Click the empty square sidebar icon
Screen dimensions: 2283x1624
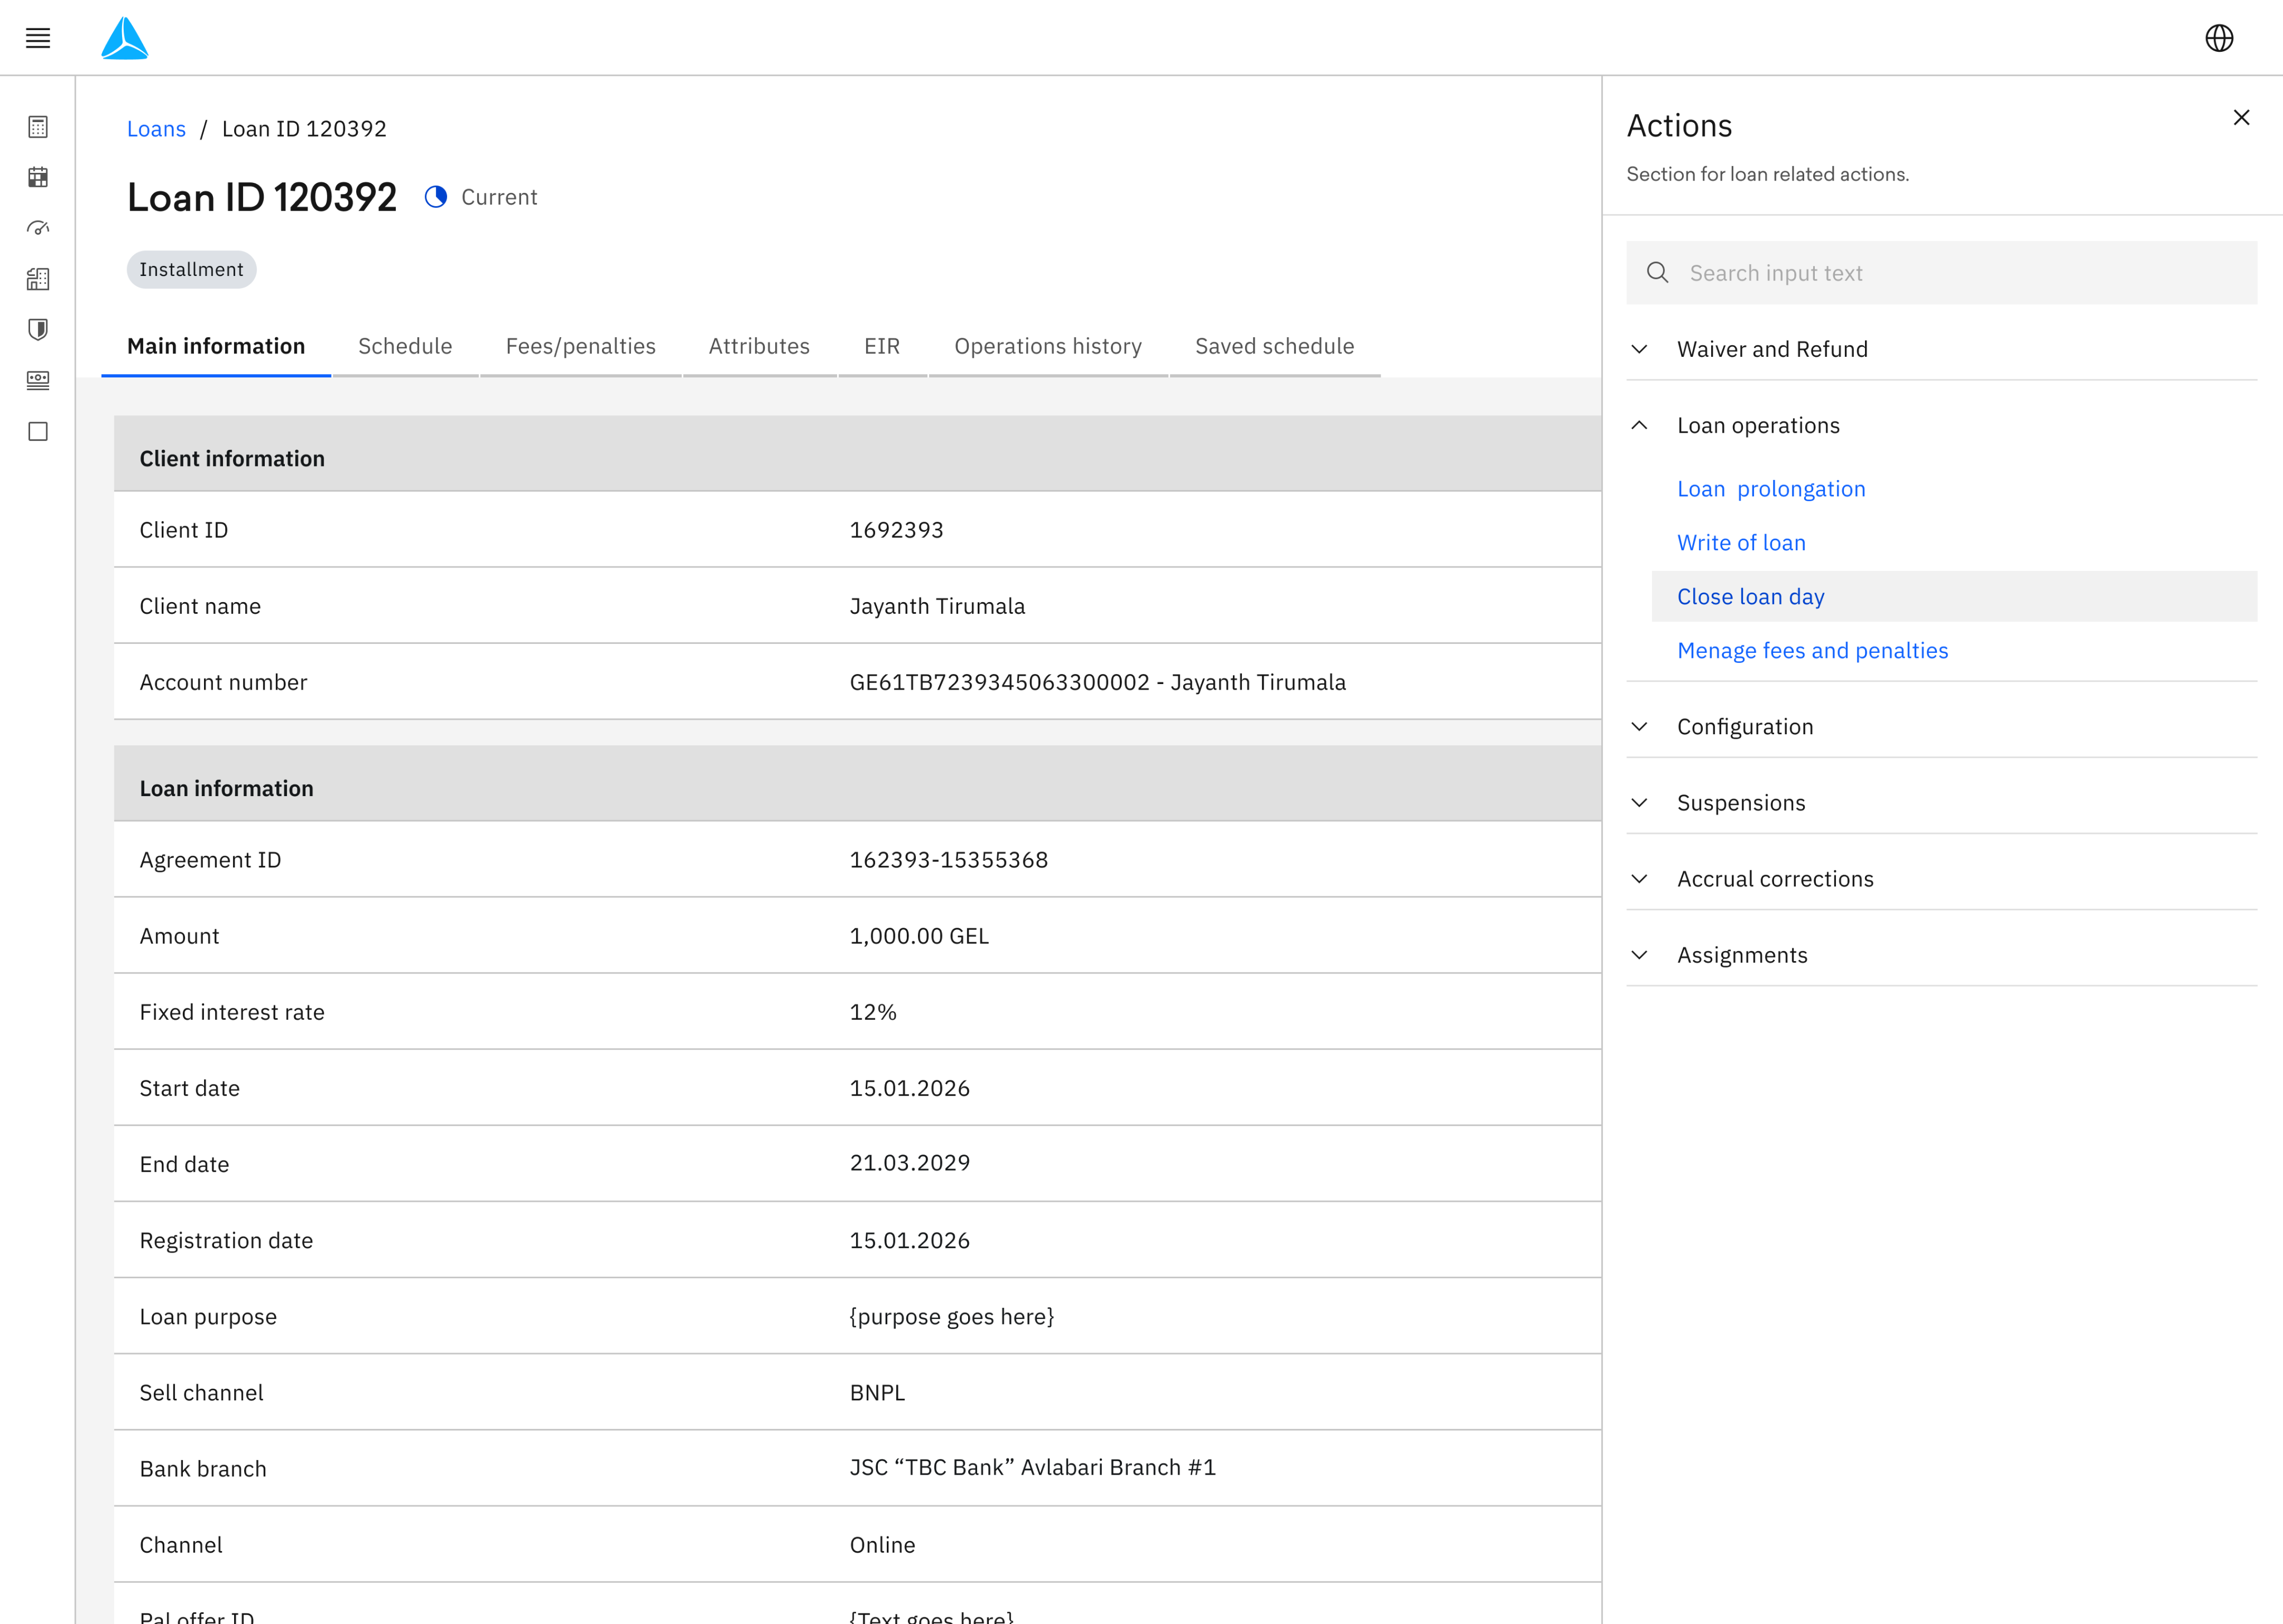38,431
